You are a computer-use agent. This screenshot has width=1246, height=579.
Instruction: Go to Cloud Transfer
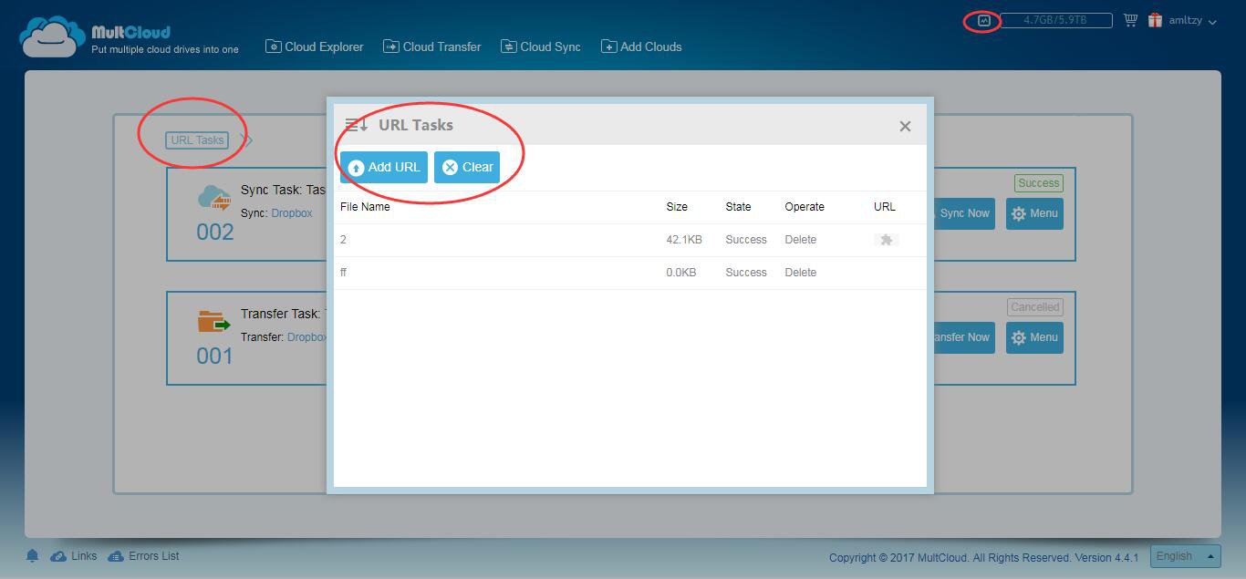point(432,47)
